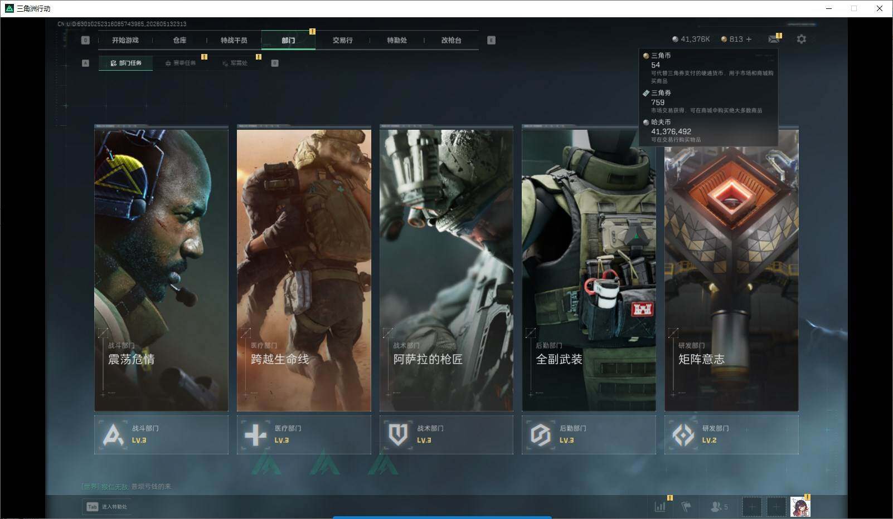Viewport: 893px width, 519px height.
Task: Click the Tab 进入特勤处 button
Action: (107, 507)
